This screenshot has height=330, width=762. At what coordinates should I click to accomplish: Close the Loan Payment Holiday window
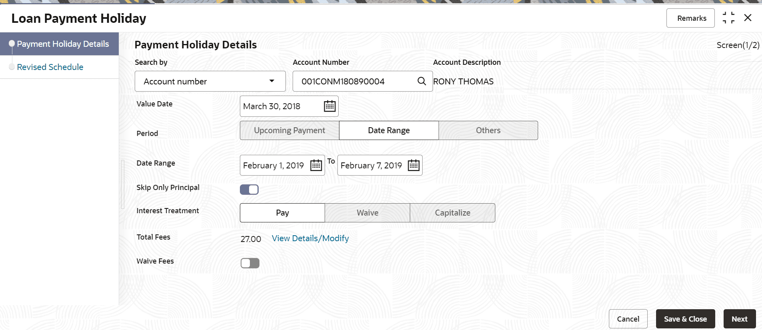pyautogui.click(x=748, y=18)
